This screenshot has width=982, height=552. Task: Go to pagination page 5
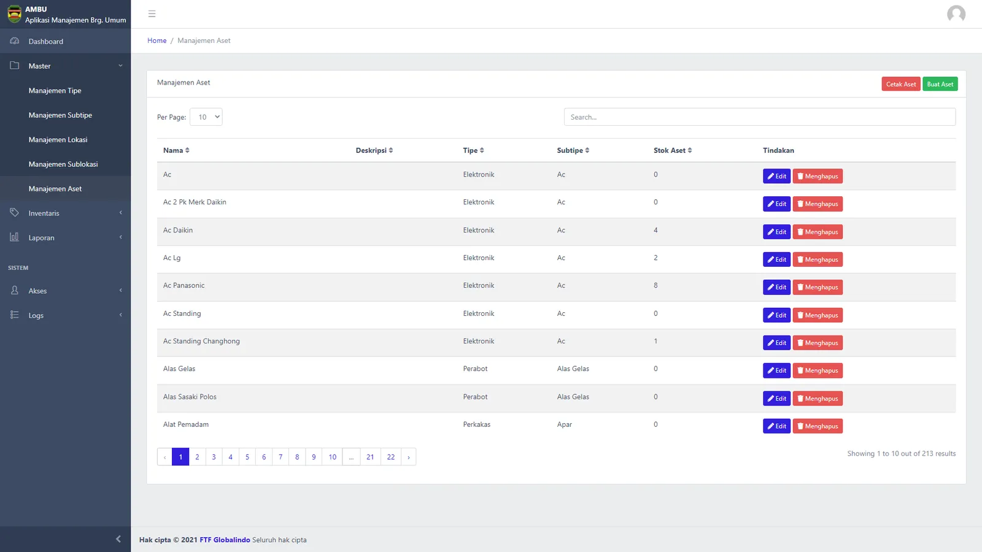247,457
